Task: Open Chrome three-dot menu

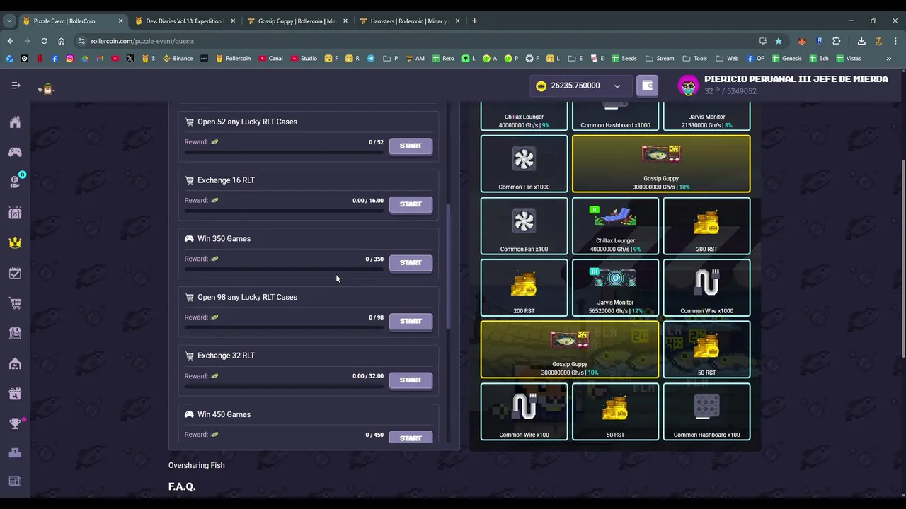Action: point(895,41)
